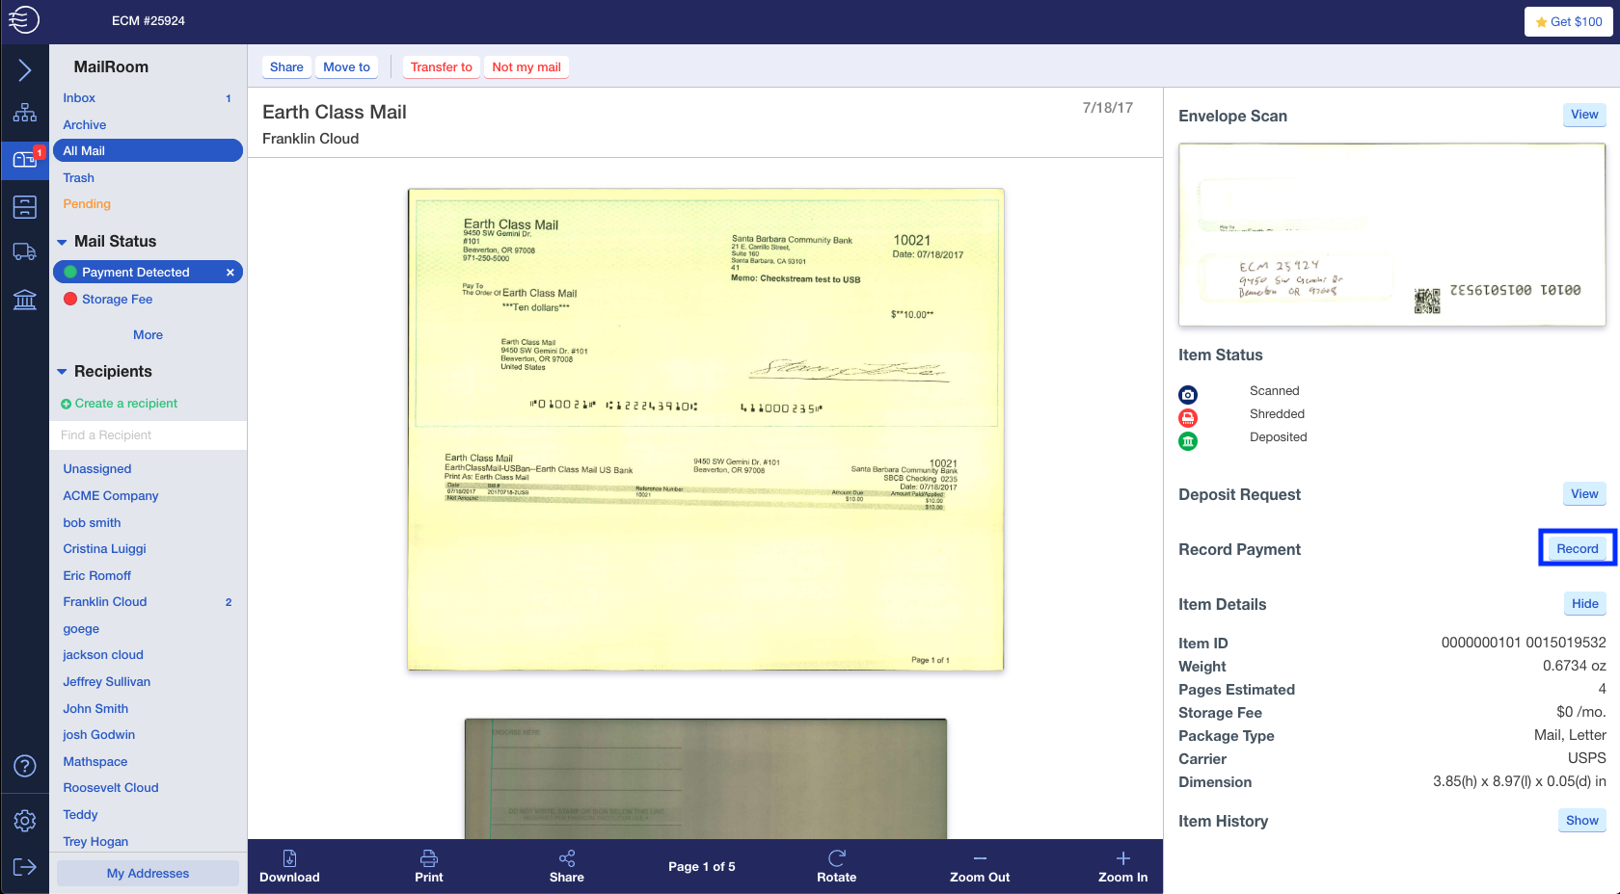Select Jeffrey Sullivan recipient

tap(107, 682)
